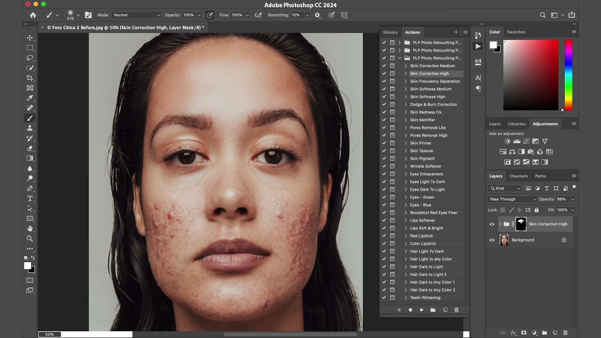Toggle checkmark for Teeth Whitening action
This screenshot has height=338, width=601.
click(384, 298)
